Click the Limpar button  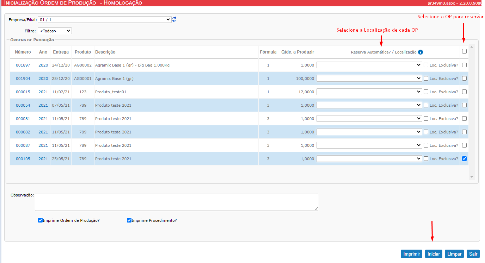[x=454, y=254]
